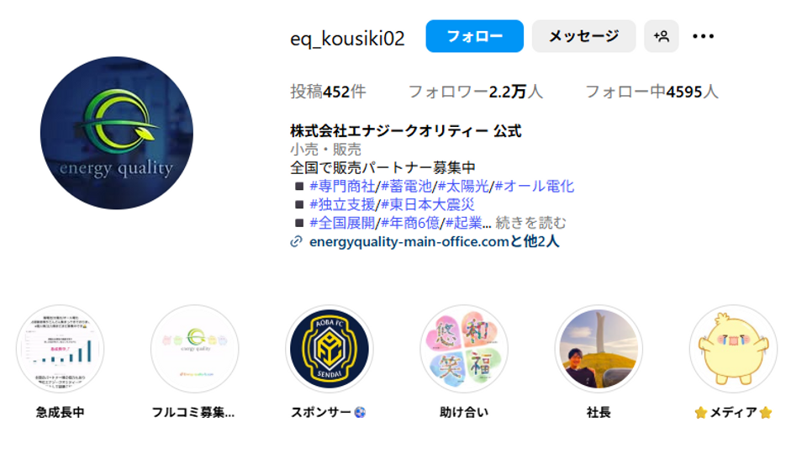
Task: Open the メディア chick highlight
Action: [x=733, y=349]
